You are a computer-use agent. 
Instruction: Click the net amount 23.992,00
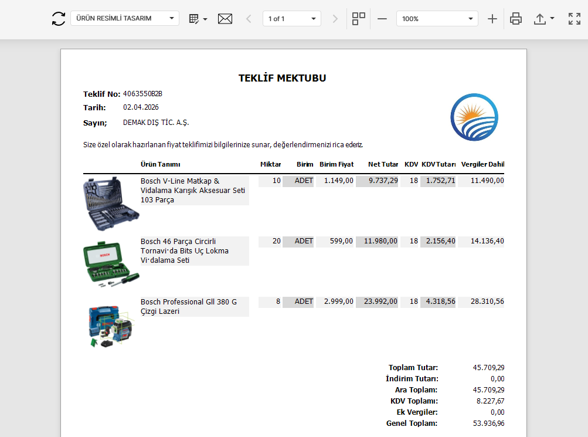click(377, 302)
